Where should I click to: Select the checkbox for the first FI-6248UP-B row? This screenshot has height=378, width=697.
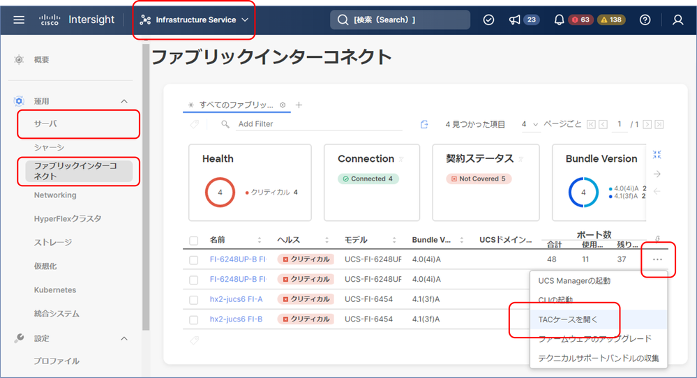(x=194, y=260)
